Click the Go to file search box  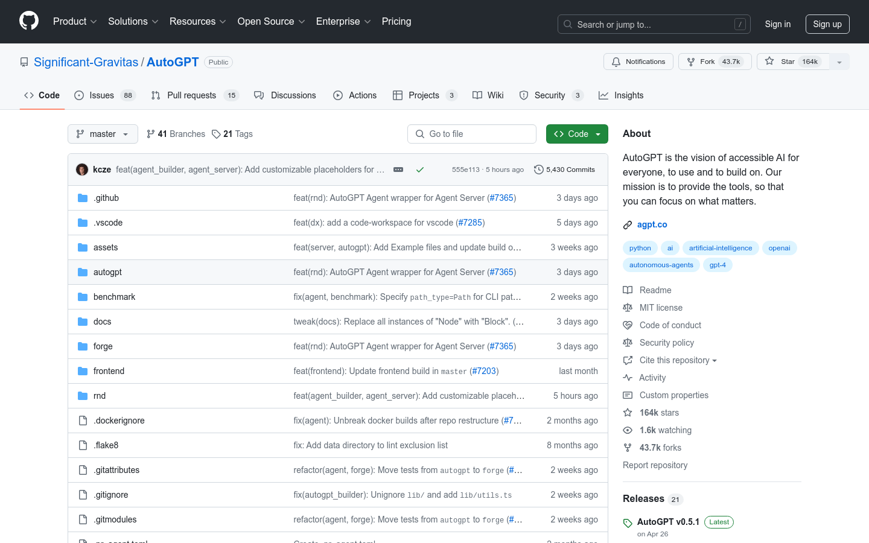point(472,134)
